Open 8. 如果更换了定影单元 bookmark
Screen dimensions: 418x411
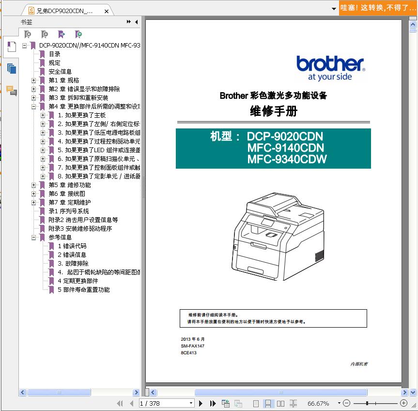[x=99, y=176]
